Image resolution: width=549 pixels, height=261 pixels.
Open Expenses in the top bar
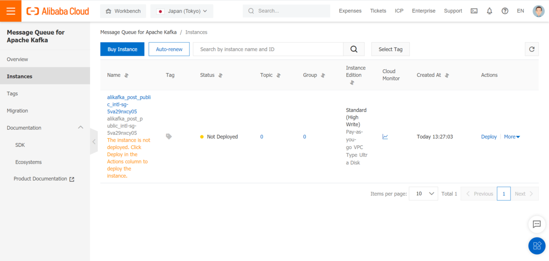tap(350, 11)
